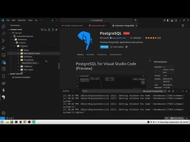Open Extensions view with update badge
The image size is (190, 142).
(x=4, y=62)
